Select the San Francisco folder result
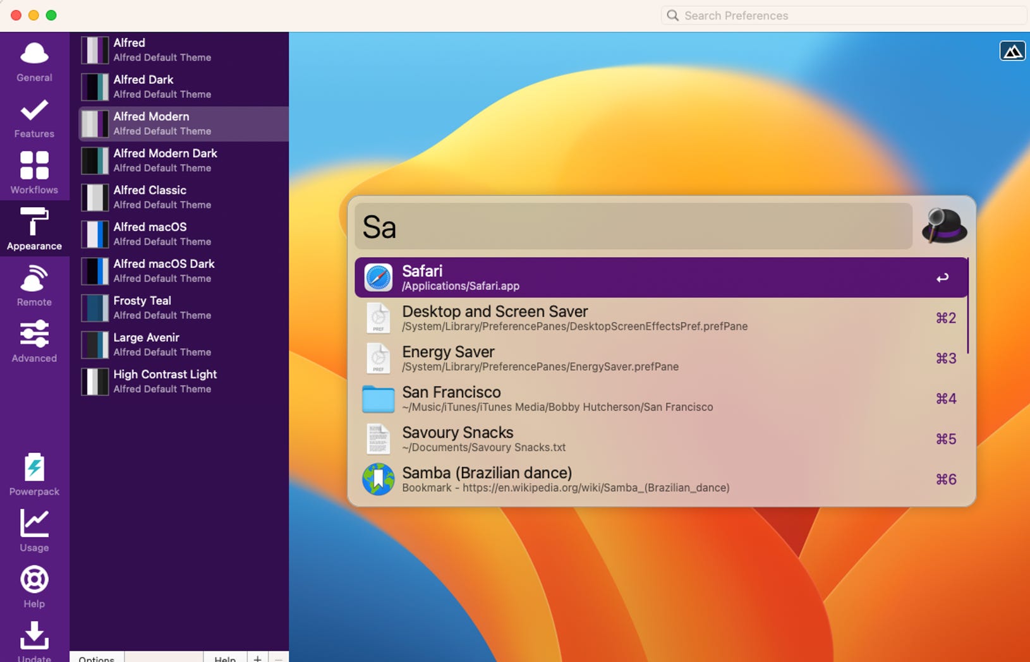This screenshot has height=662, width=1030. point(661,399)
